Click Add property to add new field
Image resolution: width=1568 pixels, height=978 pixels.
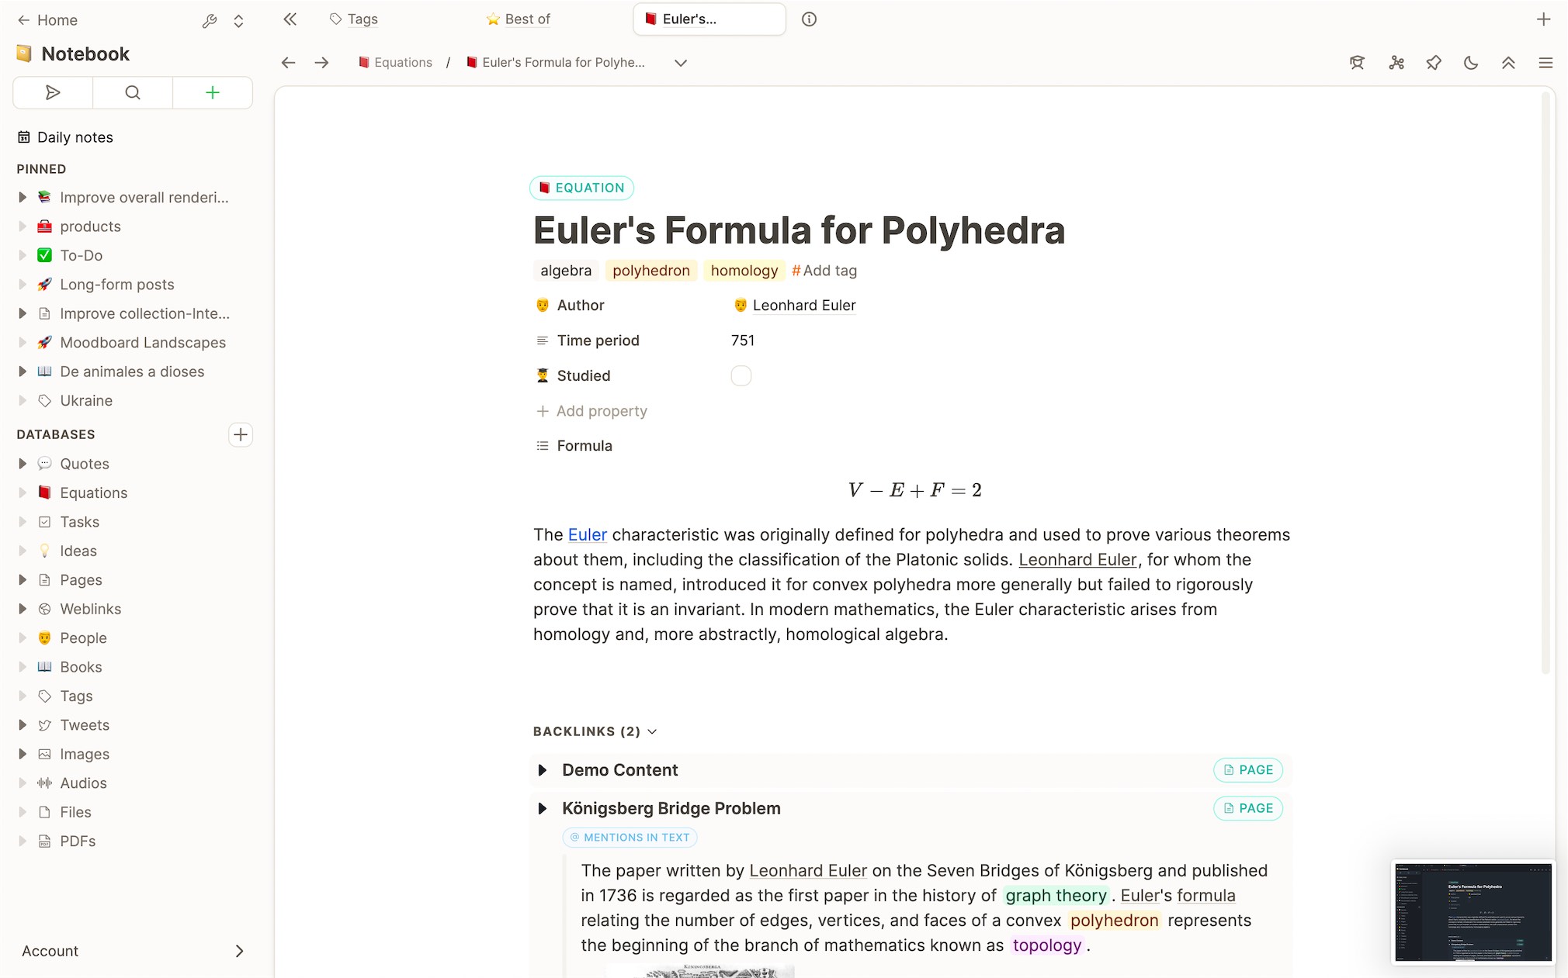pyautogui.click(x=591, y=410)
